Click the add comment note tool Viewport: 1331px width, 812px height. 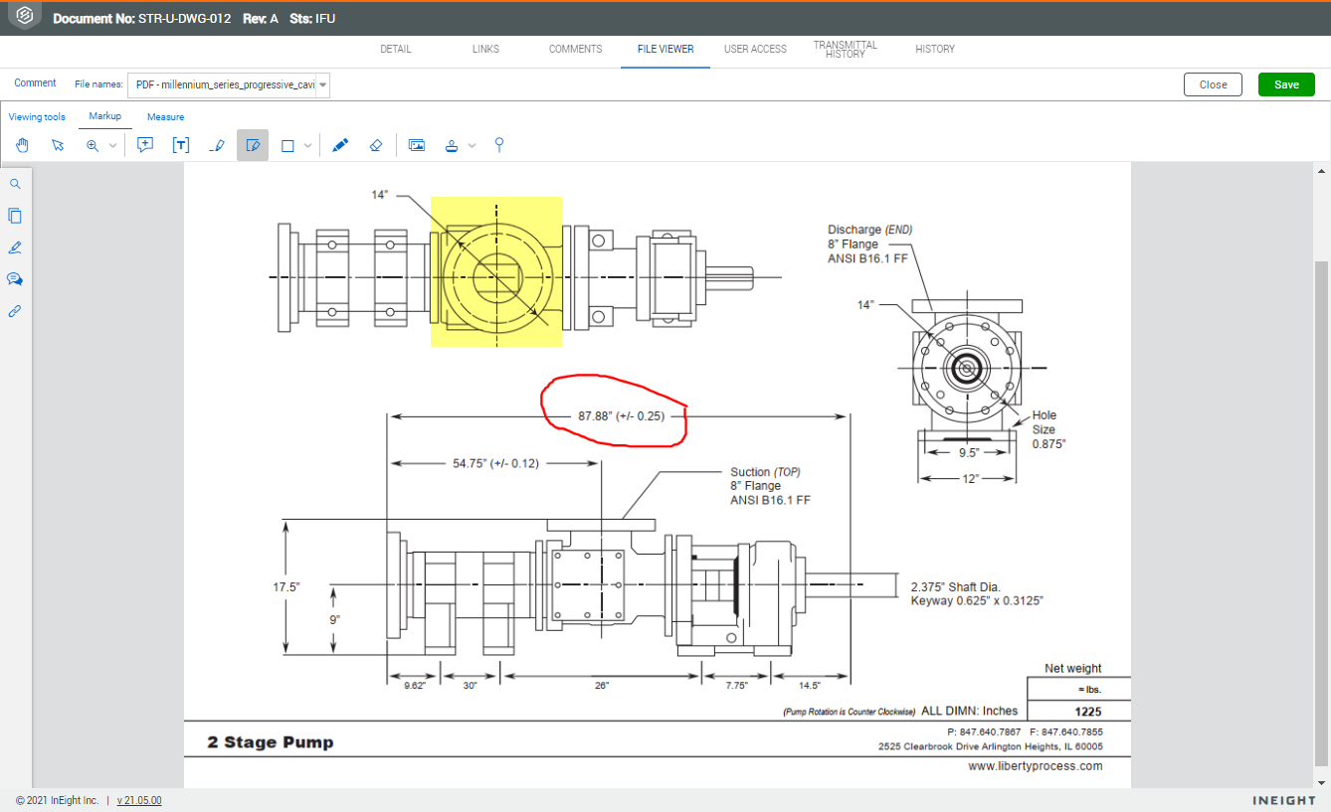click(x=145, y=145)
